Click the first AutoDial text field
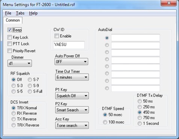Screen dimensions: 179x139 (x=136, y=37)
